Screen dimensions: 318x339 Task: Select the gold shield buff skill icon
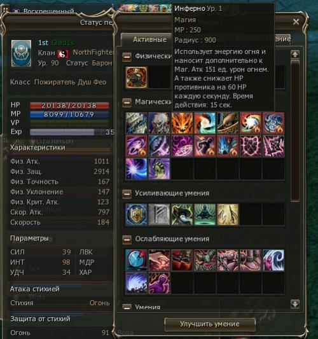click(x=136, y=214)
